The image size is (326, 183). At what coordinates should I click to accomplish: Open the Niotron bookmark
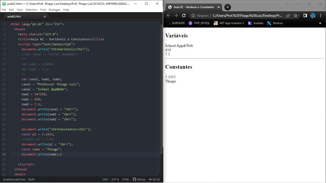[275, 23]
